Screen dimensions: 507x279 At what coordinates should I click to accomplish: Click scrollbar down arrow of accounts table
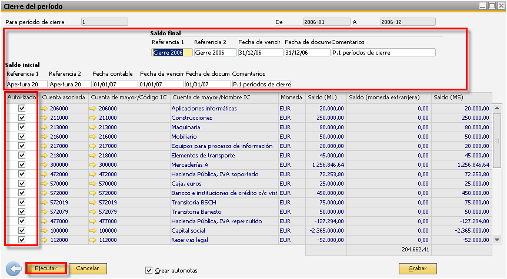[497, 240]
